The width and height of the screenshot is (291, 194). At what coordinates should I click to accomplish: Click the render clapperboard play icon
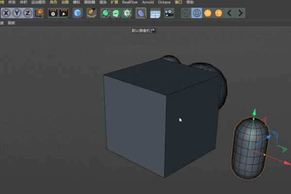(64, 13)
